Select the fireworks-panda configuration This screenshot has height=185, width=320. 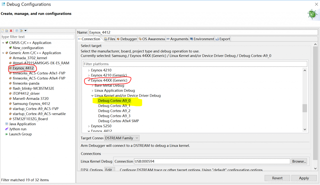click(26, 83)
